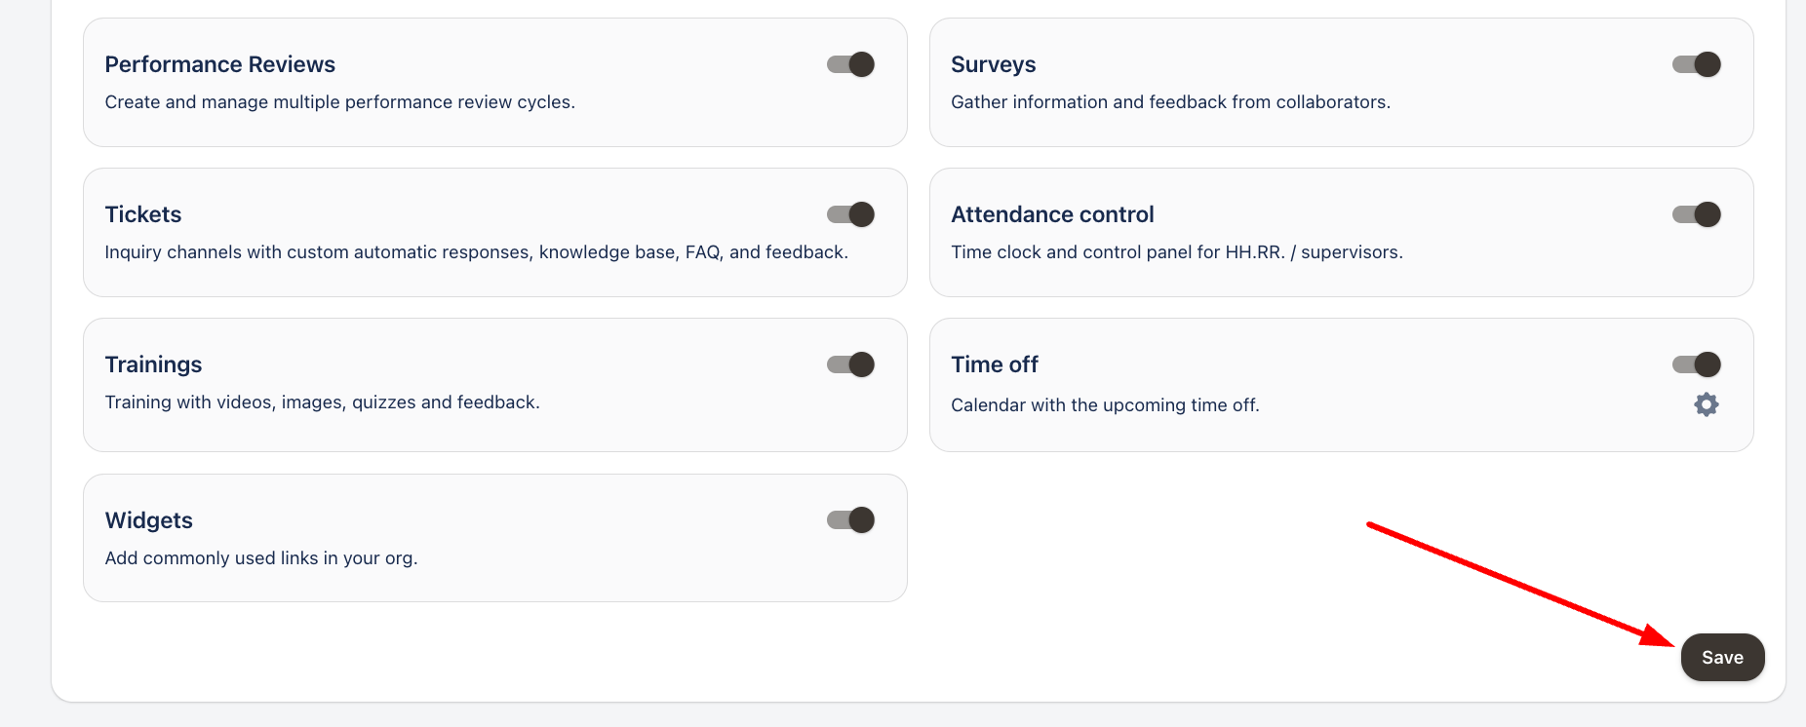Click the Save button
Viewport: 1806px width, 727px height.
[1722, 658]
